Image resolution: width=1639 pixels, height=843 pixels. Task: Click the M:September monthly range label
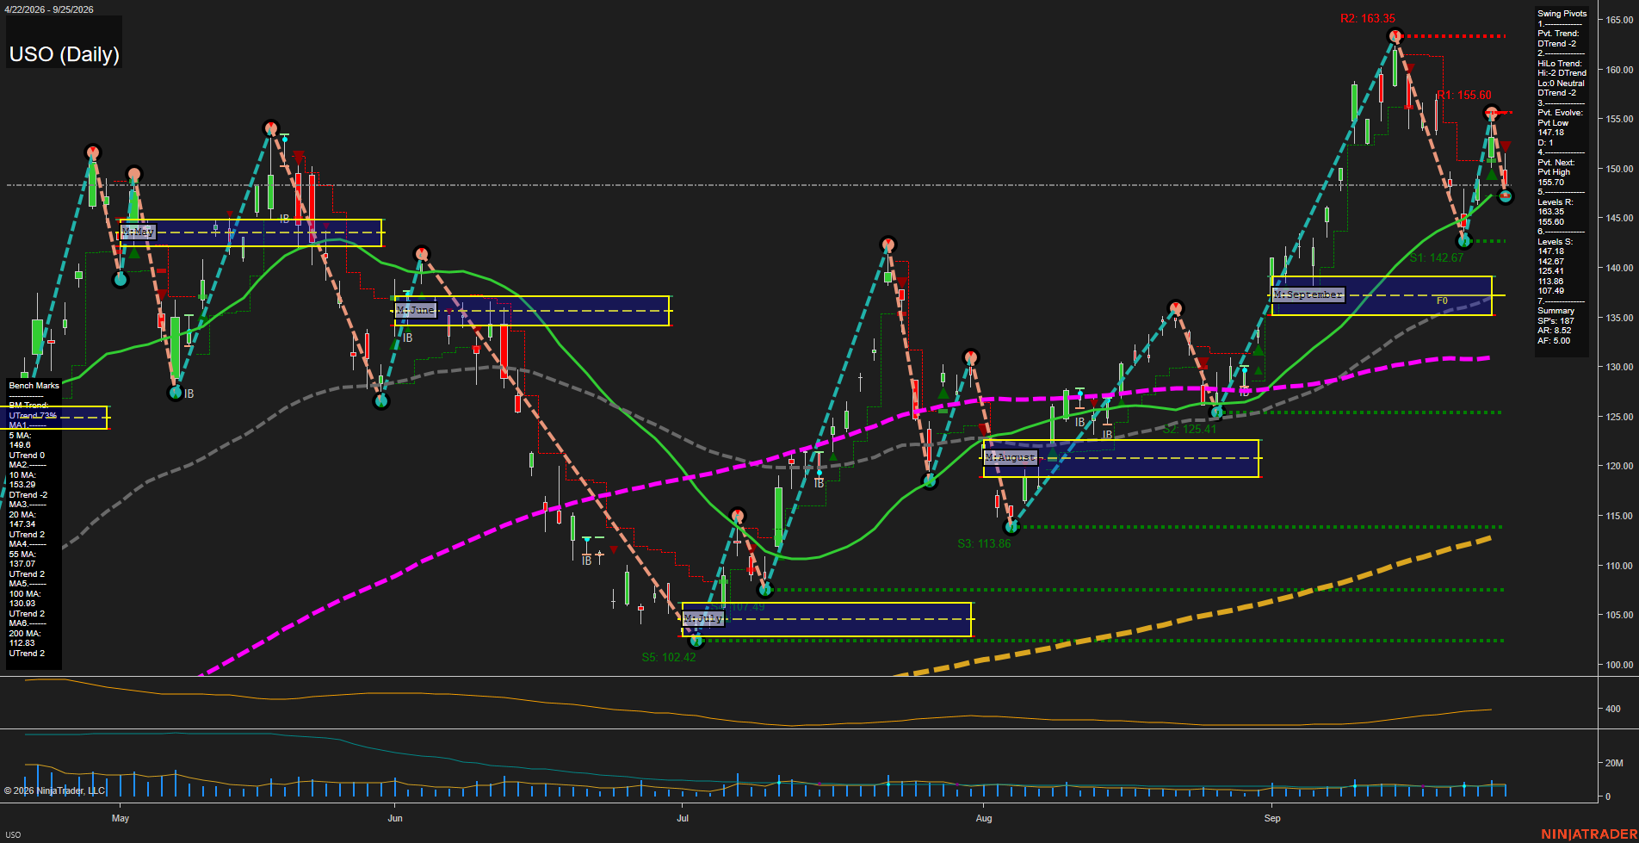pyautogui.click(x=1308, y=294)
